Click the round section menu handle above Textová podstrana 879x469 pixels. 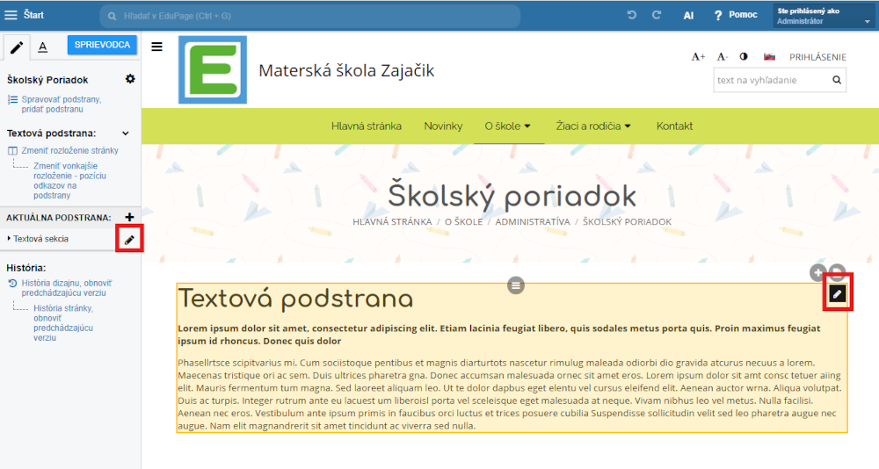(x=516, y=285)
